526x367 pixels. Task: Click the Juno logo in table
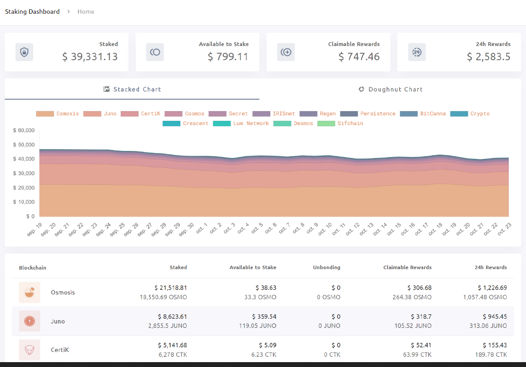30,321
